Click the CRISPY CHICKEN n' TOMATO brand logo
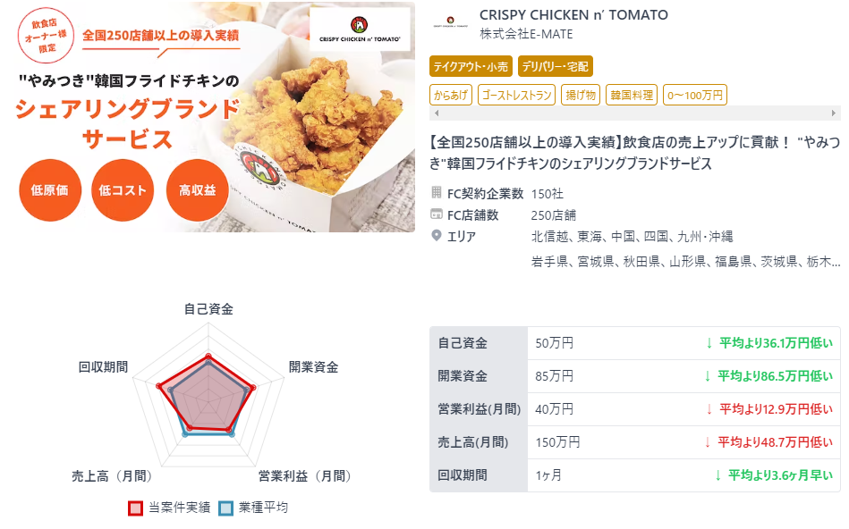Viewport: 849px width, 529px height. [451, 23]
